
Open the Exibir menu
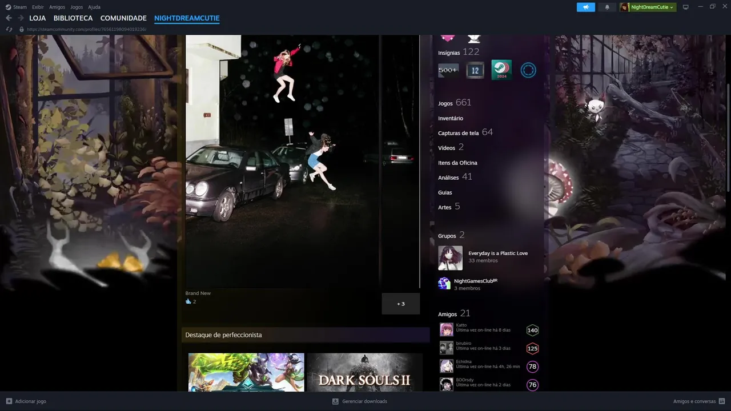[38, 7]
